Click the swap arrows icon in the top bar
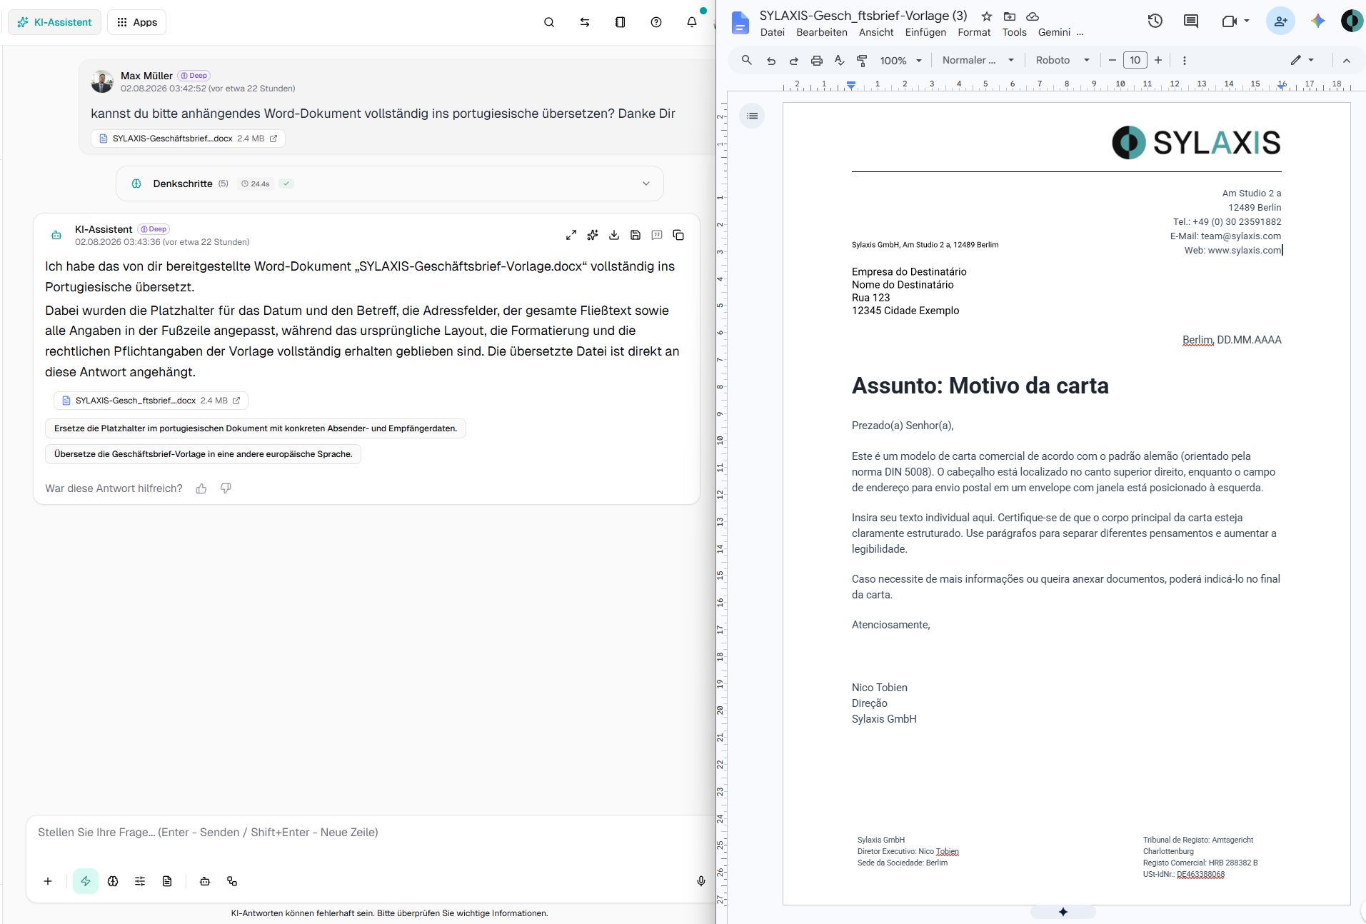Viewport: 1366px width, 924px height. pos(585,22)
